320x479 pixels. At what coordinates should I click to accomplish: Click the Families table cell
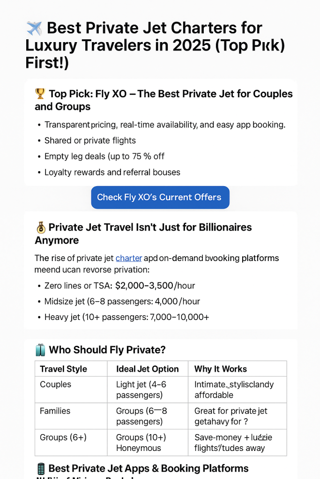[55, 411]
